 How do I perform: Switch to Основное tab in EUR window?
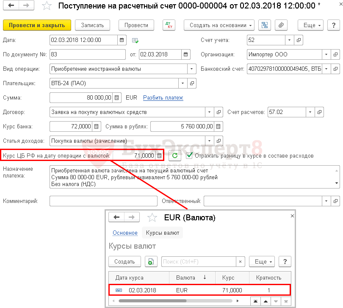click(125, 233)
